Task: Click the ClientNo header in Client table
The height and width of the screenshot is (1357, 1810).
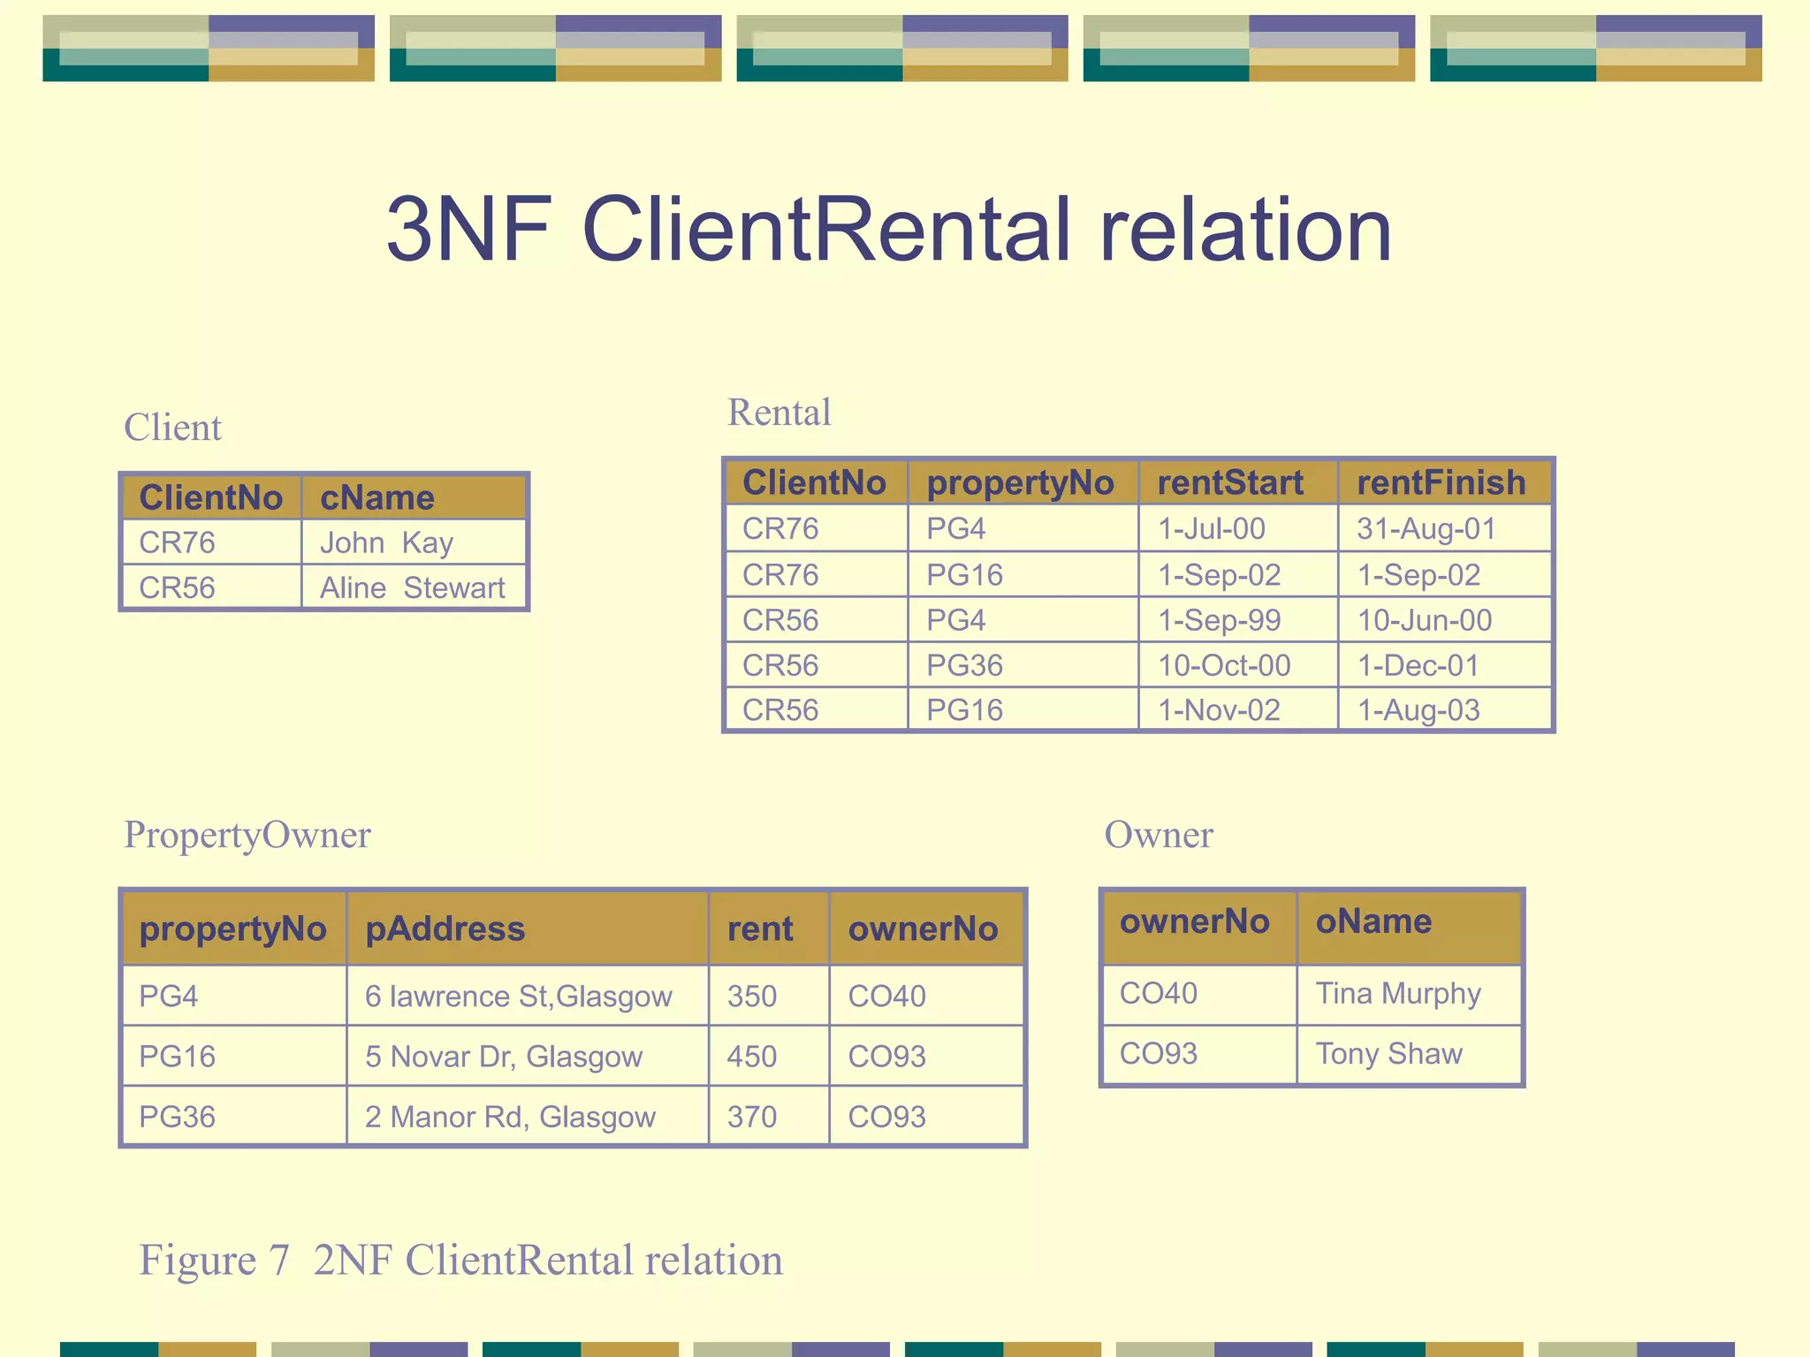Action: 210,497
